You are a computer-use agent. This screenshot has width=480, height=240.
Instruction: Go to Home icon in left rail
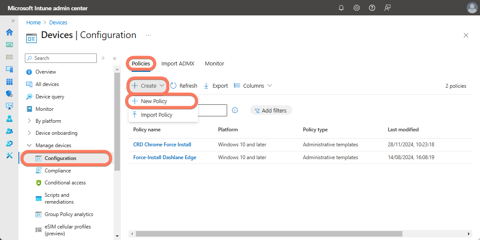(9, 32)
